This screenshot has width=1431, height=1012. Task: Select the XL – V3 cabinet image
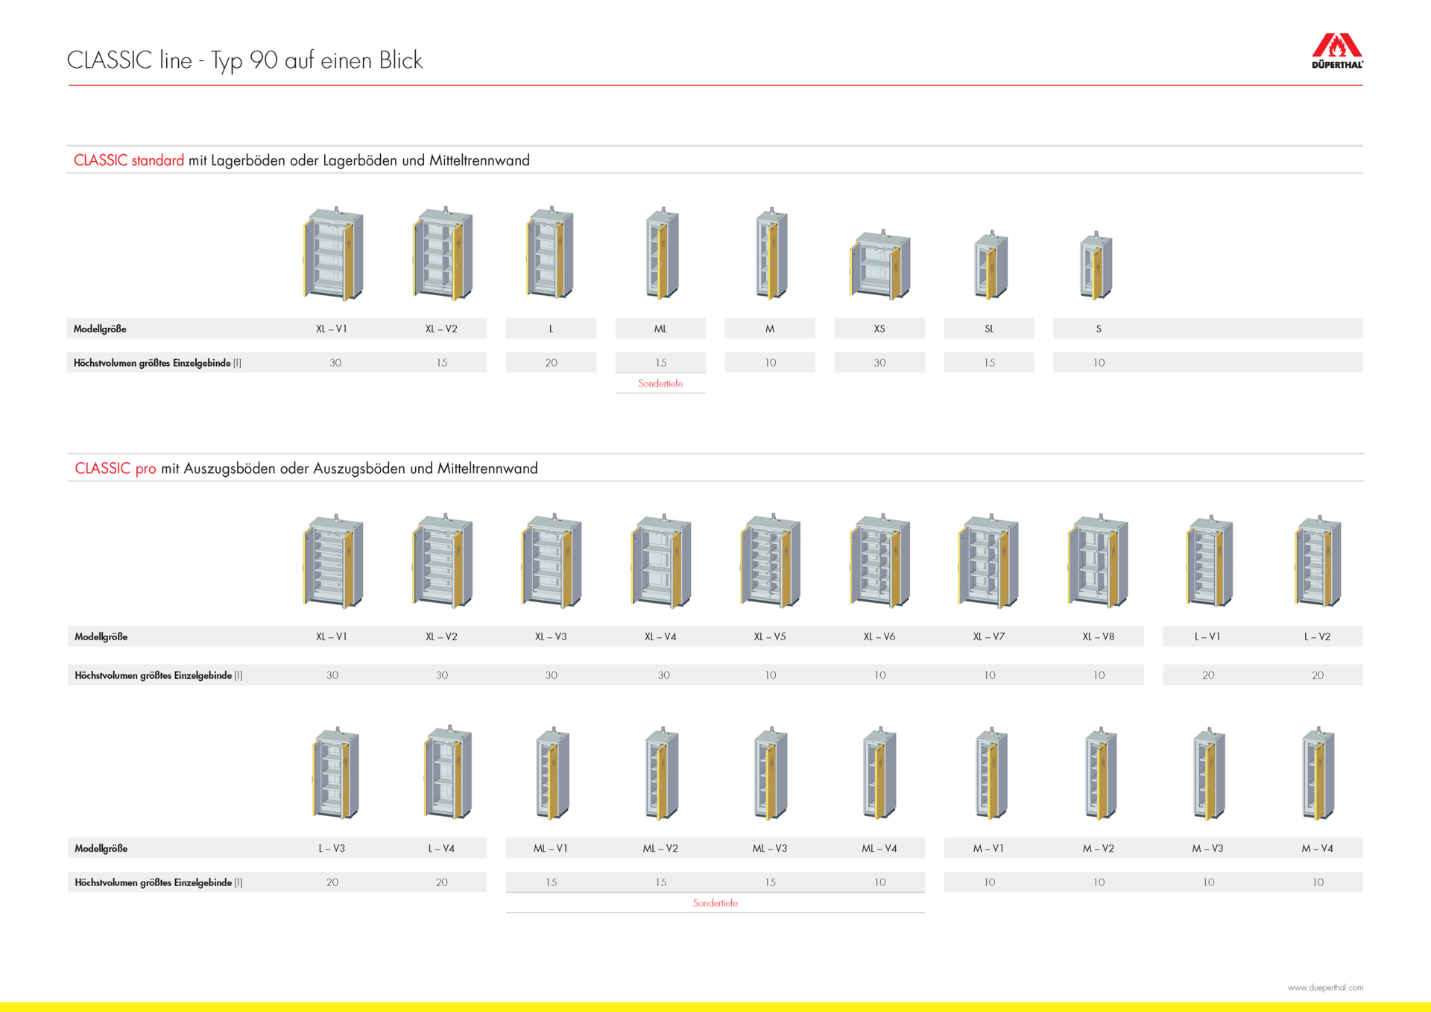pyautogui.click(x=552, y=560)
